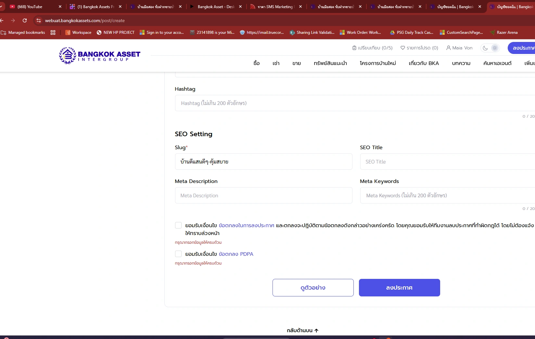Open Managed bookmarks folder

coord(23,33)
